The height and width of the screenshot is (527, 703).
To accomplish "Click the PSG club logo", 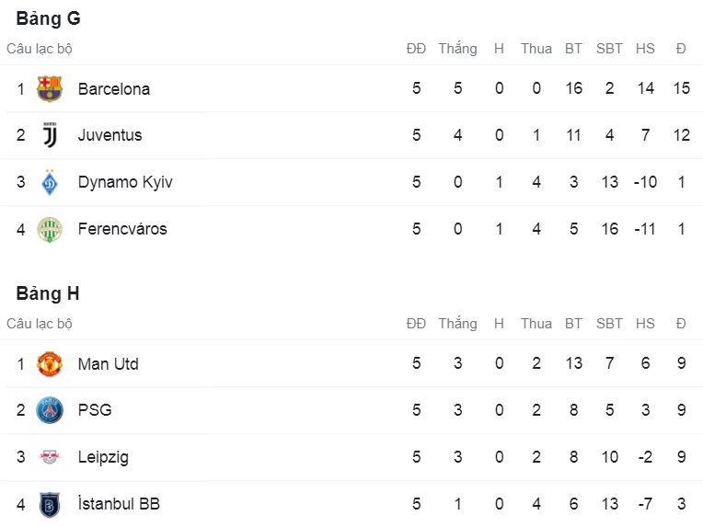I will pos(49,410).
